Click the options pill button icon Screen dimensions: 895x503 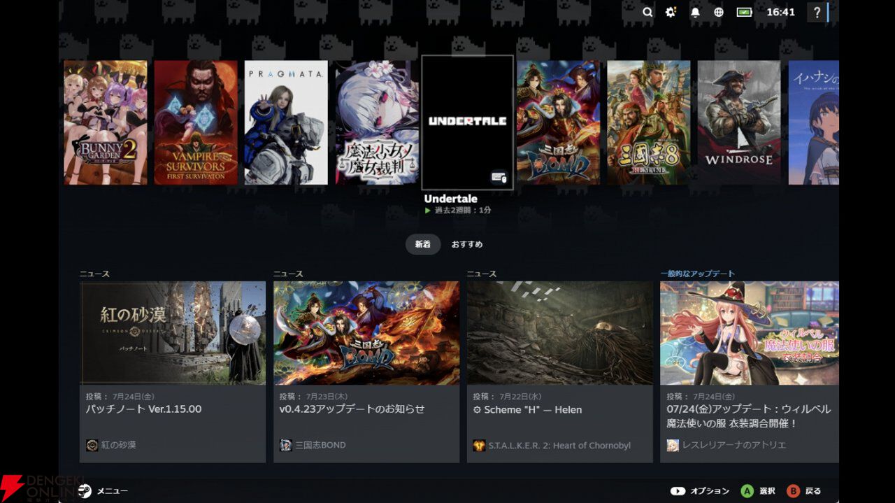point(678,490)
